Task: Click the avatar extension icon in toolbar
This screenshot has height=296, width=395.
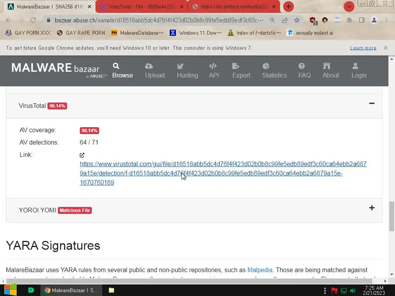Action: (325, 20)
